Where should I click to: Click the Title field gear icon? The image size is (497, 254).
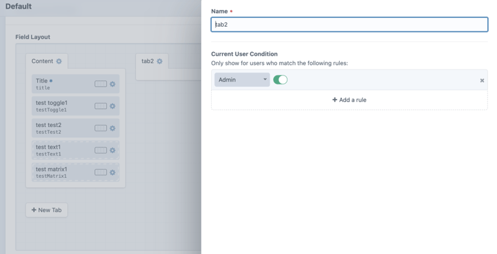112,84
